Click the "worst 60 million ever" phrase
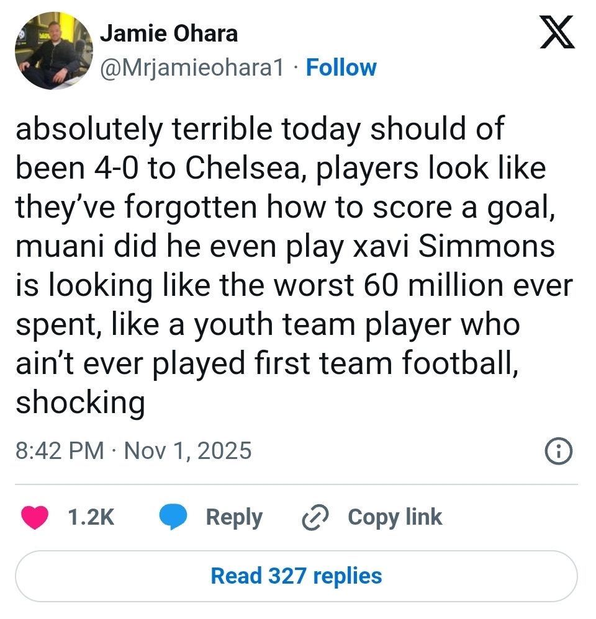The height and width of the screenshot is (619, 596). (421, 286)
